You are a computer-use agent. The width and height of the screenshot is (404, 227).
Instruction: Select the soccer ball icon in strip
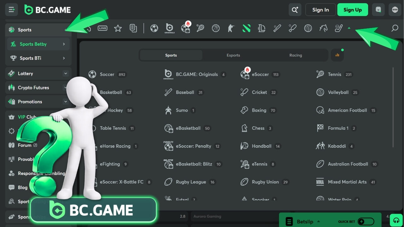[x=154, y=28]
